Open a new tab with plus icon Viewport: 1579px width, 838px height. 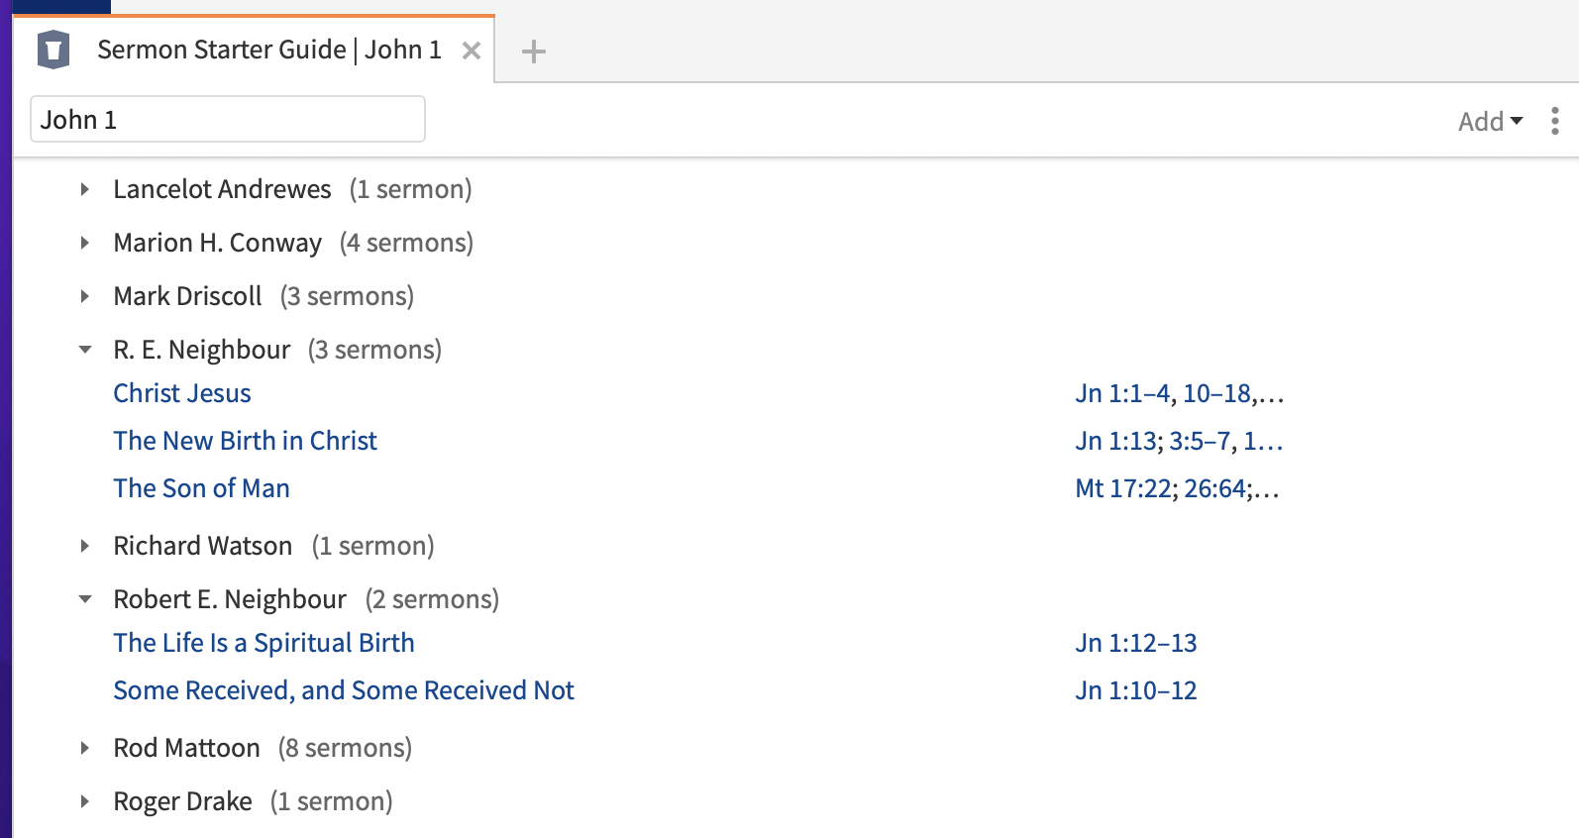(533, 52)
